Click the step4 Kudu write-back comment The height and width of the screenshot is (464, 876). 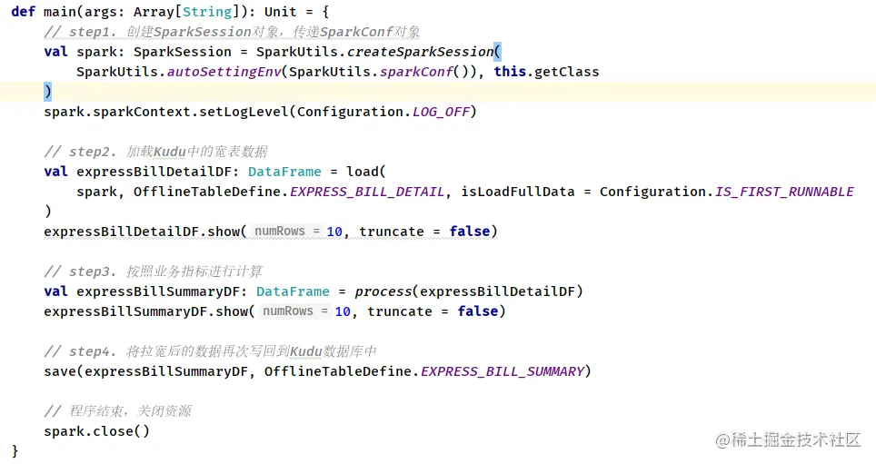210,351
